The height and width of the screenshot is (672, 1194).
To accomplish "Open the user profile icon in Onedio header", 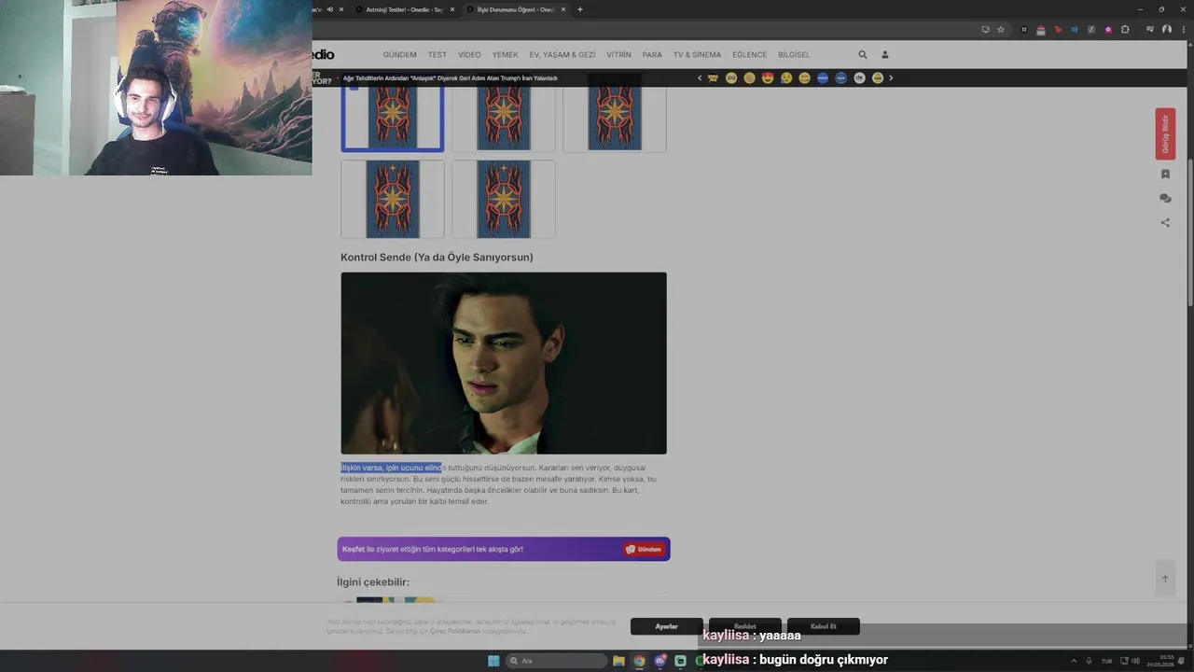I will tap(885, 55).
